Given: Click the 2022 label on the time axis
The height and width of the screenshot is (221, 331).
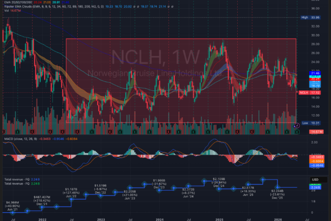Looking at the screenshot, I should pos(42,219).
